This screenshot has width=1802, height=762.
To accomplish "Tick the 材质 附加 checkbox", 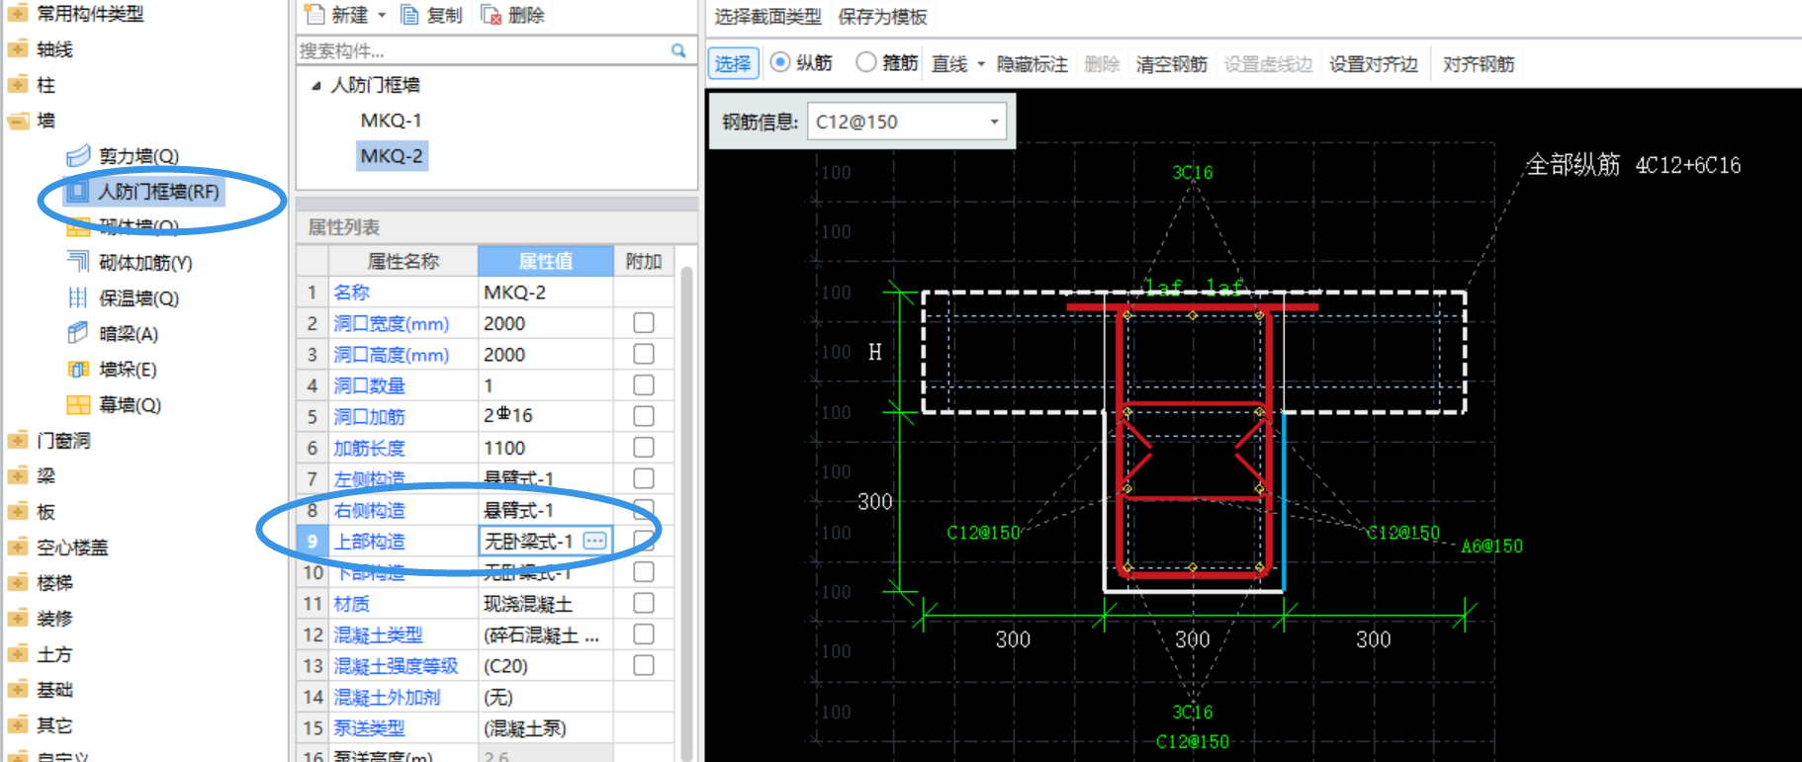I will [644, 603].
